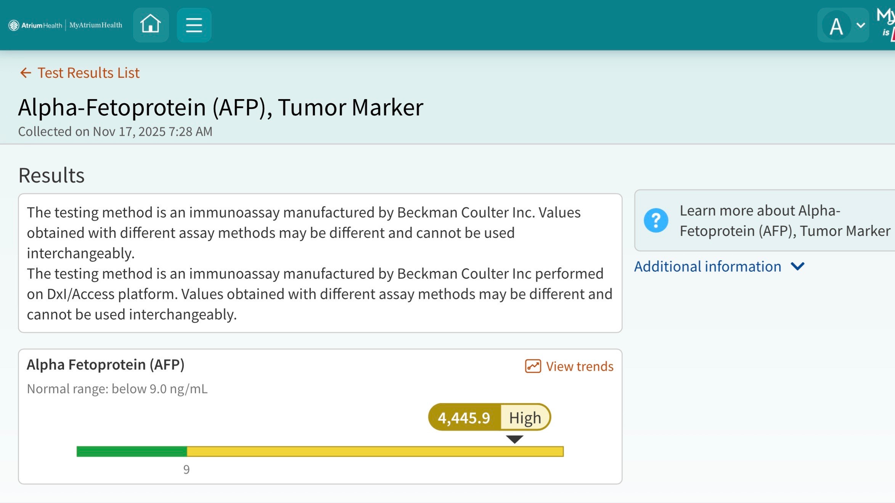Viewport: 895px width, 503px height.
Task: Click the back arrow icon
Action: (25, 73)
